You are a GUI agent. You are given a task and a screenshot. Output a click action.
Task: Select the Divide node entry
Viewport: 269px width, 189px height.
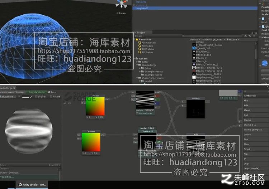(256, 135)
